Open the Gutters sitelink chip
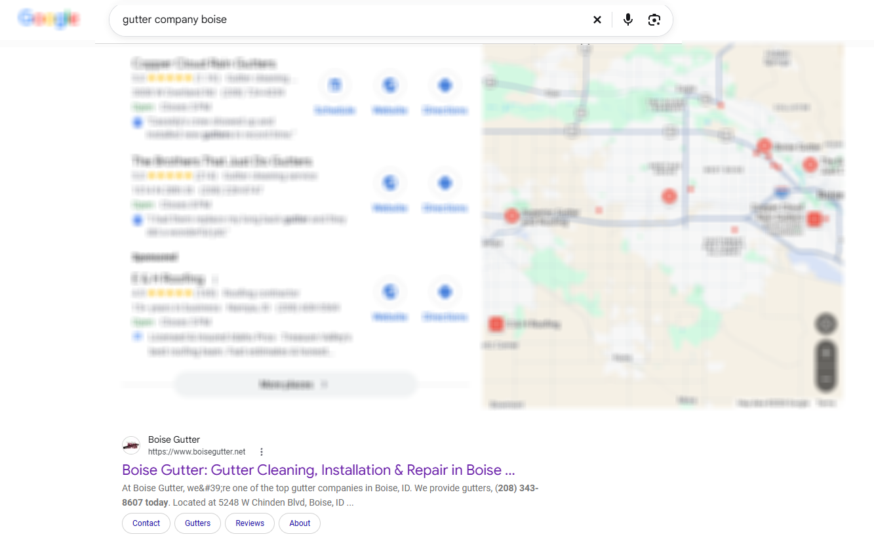This screenshot has height=545, width=874. point(197,523)
